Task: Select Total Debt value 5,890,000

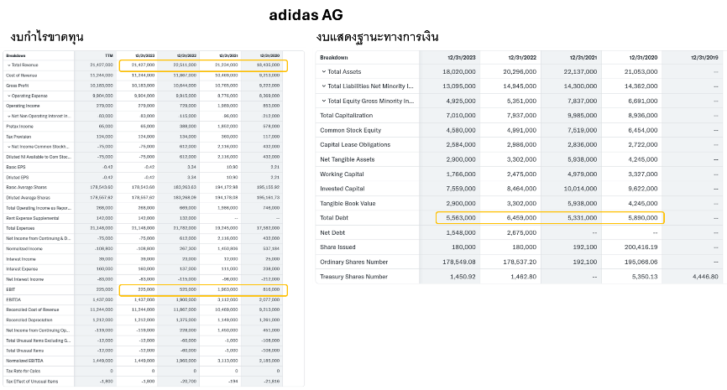Action: (x=643, y=218)
